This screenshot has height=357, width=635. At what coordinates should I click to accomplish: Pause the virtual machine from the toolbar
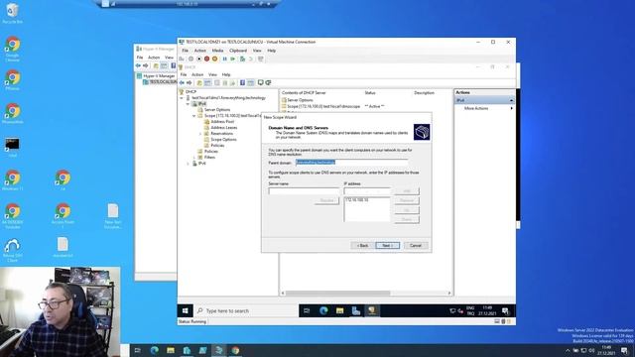click(225, 59)
